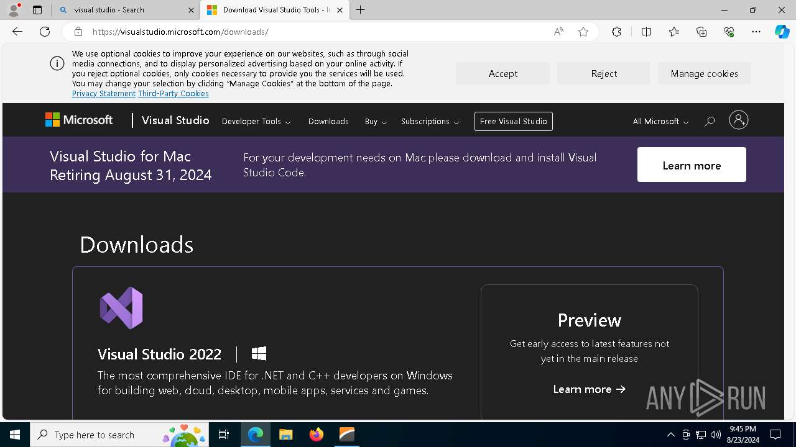Open the Windows Start menu
This screenshot has height=447, width=796.
tap(15, 435)
